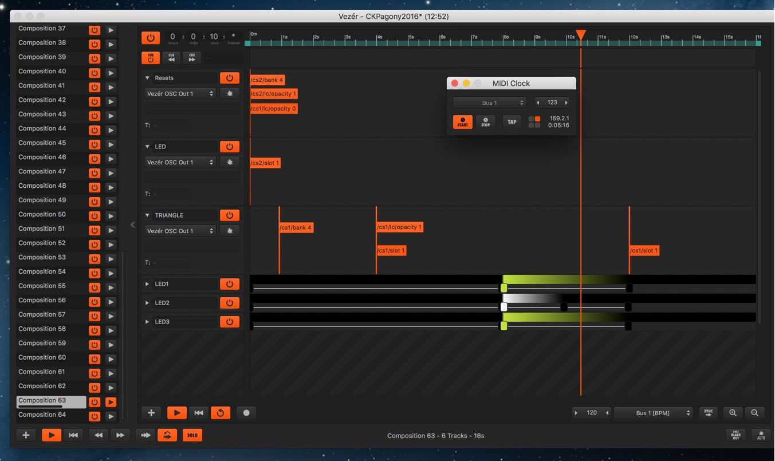Image resolution: width=775 pixels, height=461 pixels.
Task: Rewind the composition timeline to the start
Action: [199, 412]
